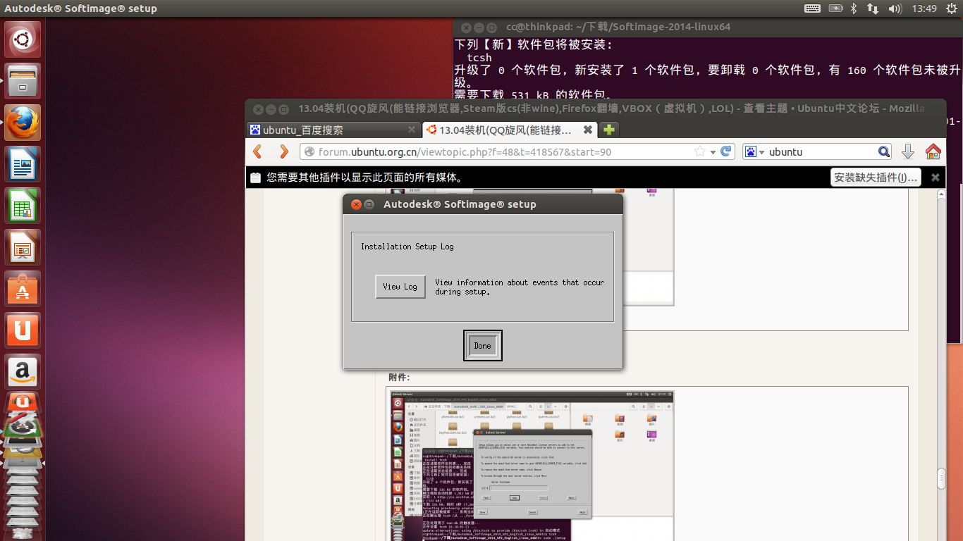Close the Softimage setup dialog window
This screenshot has height=541, width=963.
pos(356,204)
